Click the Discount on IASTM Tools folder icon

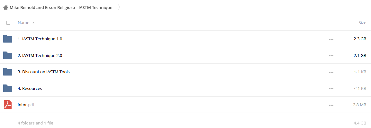pos(8,72)
